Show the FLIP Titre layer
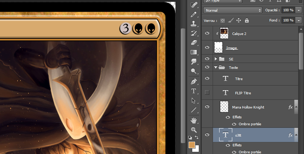 point(207,93)
